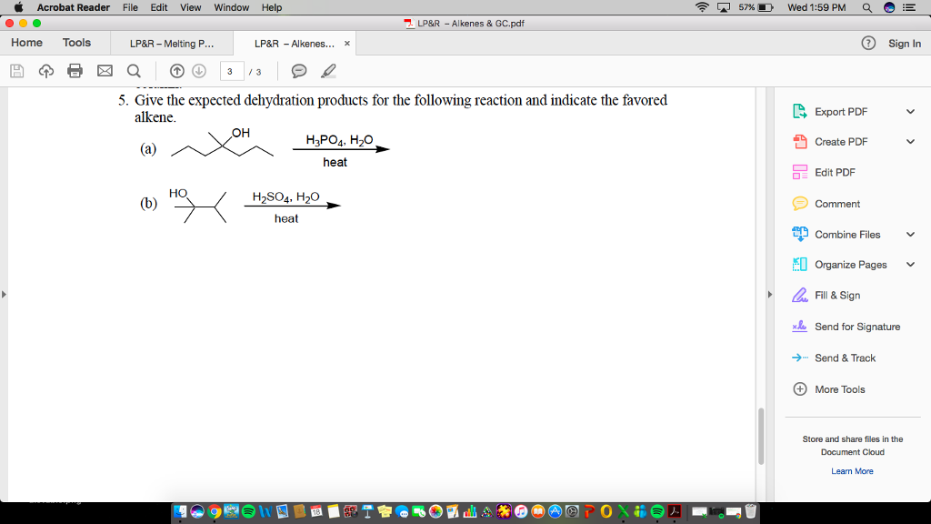Open the View menu

coord(190,7)
